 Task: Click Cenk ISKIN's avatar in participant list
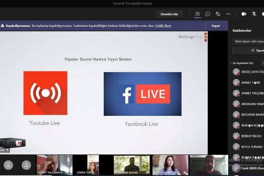pos(236,168)
